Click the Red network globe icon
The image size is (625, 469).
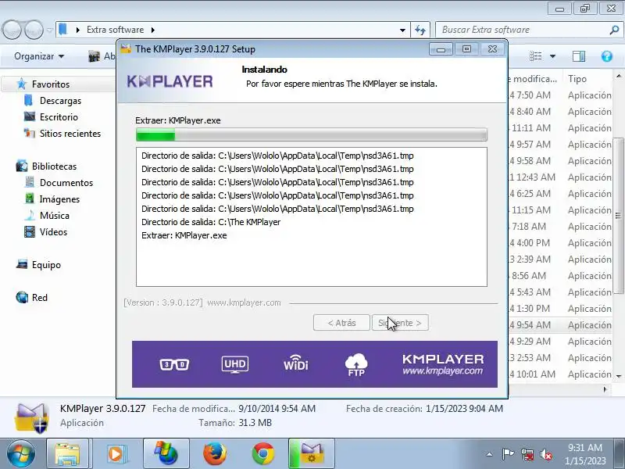(22, 297)
